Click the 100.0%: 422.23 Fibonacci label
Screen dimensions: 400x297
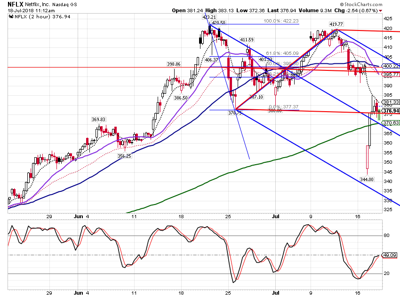point(281,21)
